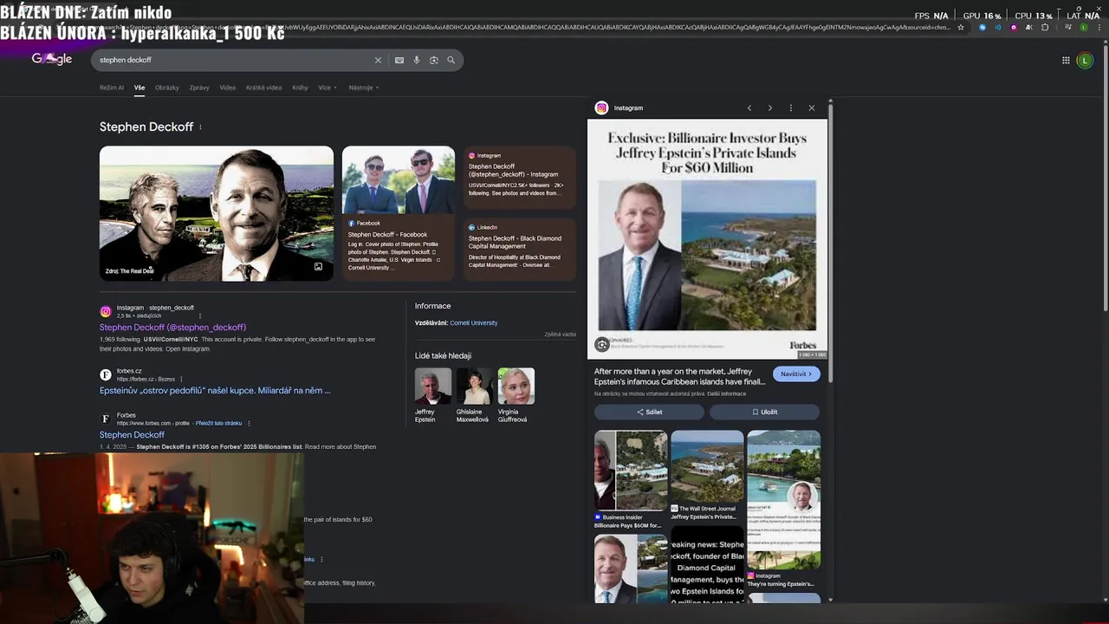Viewport: 1109px width, 624px height.
Task: Open forbes.cz Epsteinův ostrov article link
Action: (215, 390)
